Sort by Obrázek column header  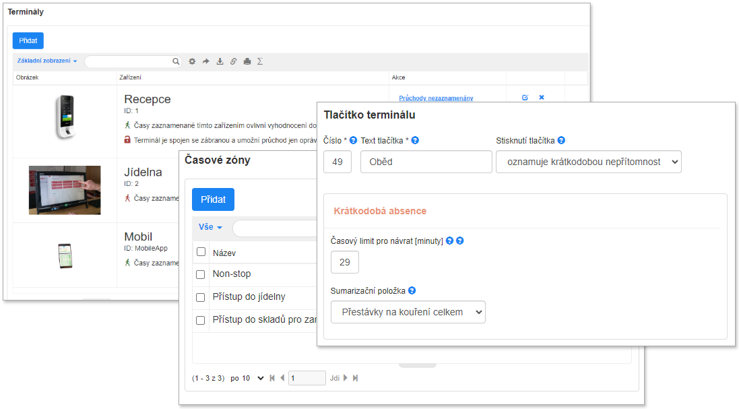pos(28,77)
